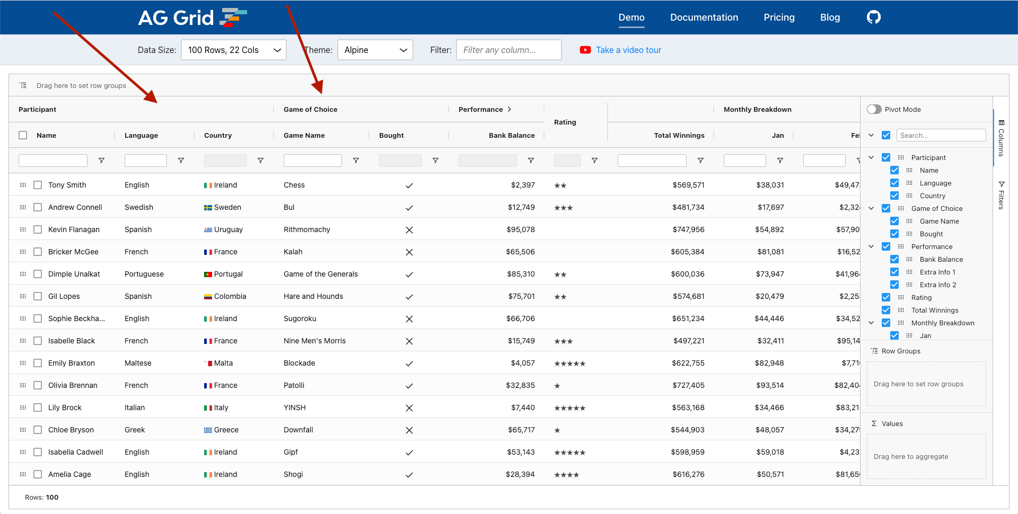1018x514 pixels.
Task: Click the Demo navigation link
Action: pyautogui.click(x=631, y=17)
